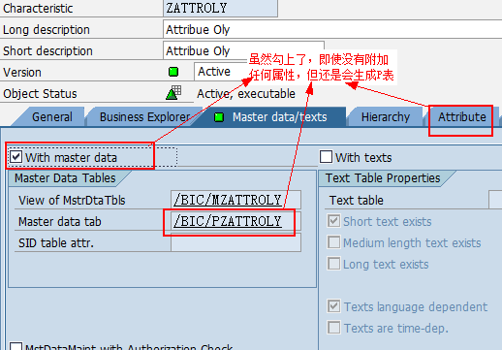Enable the With texts checkbox

coord(326,157)
